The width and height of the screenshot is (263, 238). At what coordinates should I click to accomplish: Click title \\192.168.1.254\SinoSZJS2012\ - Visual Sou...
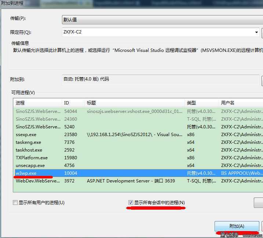[x=135, y=134]
